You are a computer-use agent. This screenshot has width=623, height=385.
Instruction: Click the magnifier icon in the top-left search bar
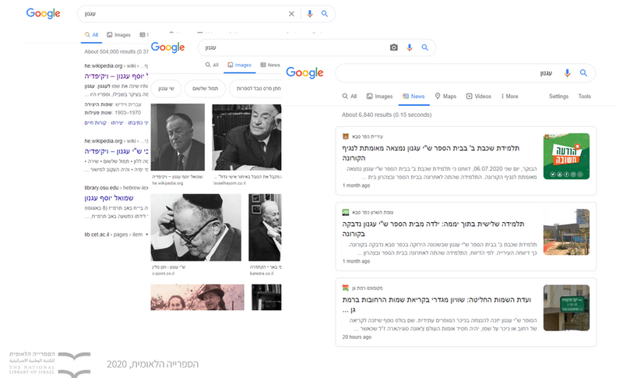[x=325, y=13]
